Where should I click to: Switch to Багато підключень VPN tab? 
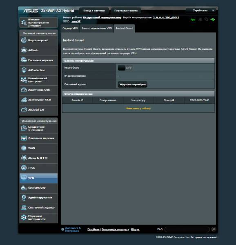click(97, 28)
